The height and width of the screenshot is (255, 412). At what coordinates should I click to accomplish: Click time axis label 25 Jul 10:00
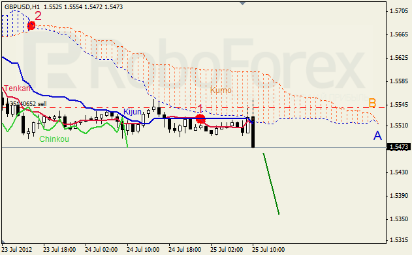pyautogui.click(x=268, y=250)
